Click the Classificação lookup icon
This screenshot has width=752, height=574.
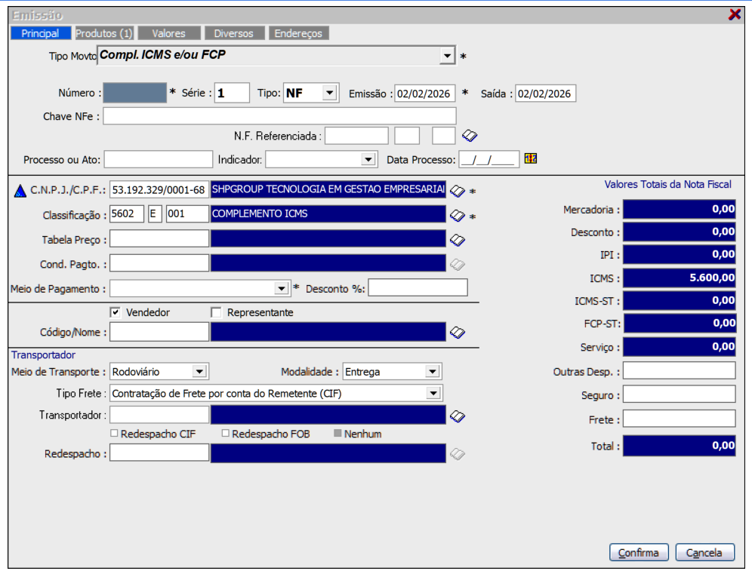(x=457, y=215)
